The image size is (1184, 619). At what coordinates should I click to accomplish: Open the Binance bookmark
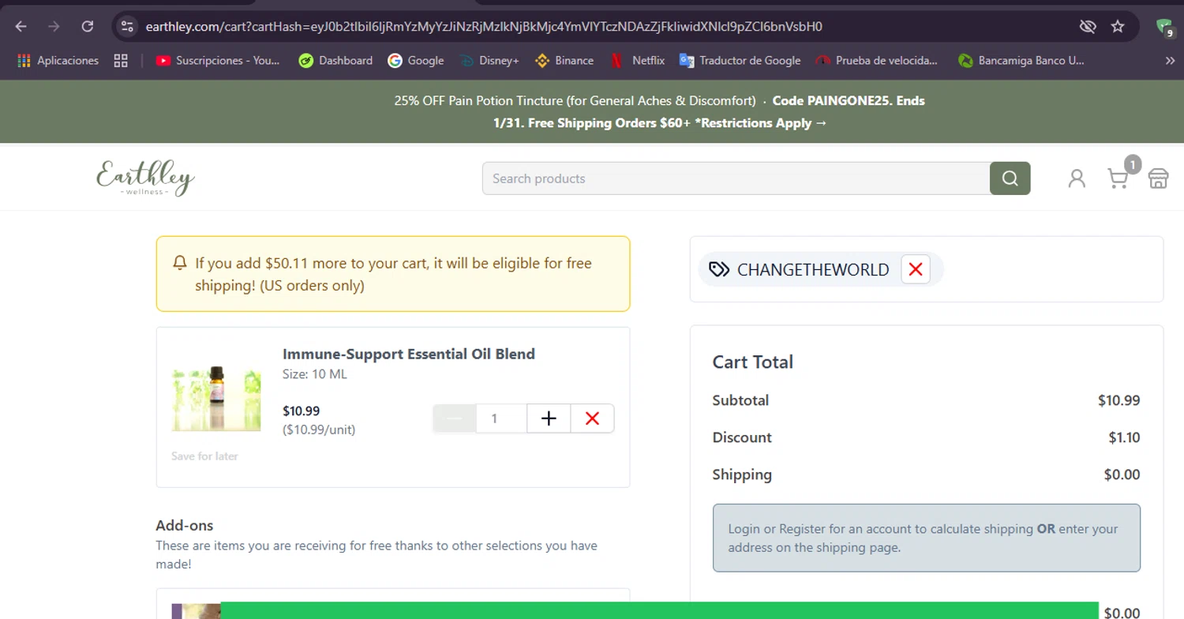[564, 61]
